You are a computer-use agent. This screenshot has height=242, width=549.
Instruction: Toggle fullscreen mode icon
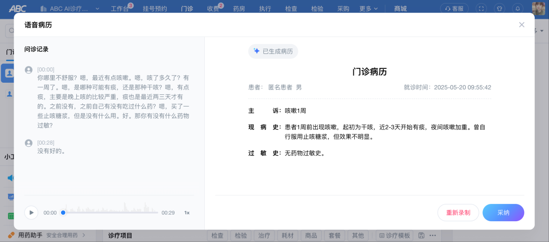pos(481,9)
